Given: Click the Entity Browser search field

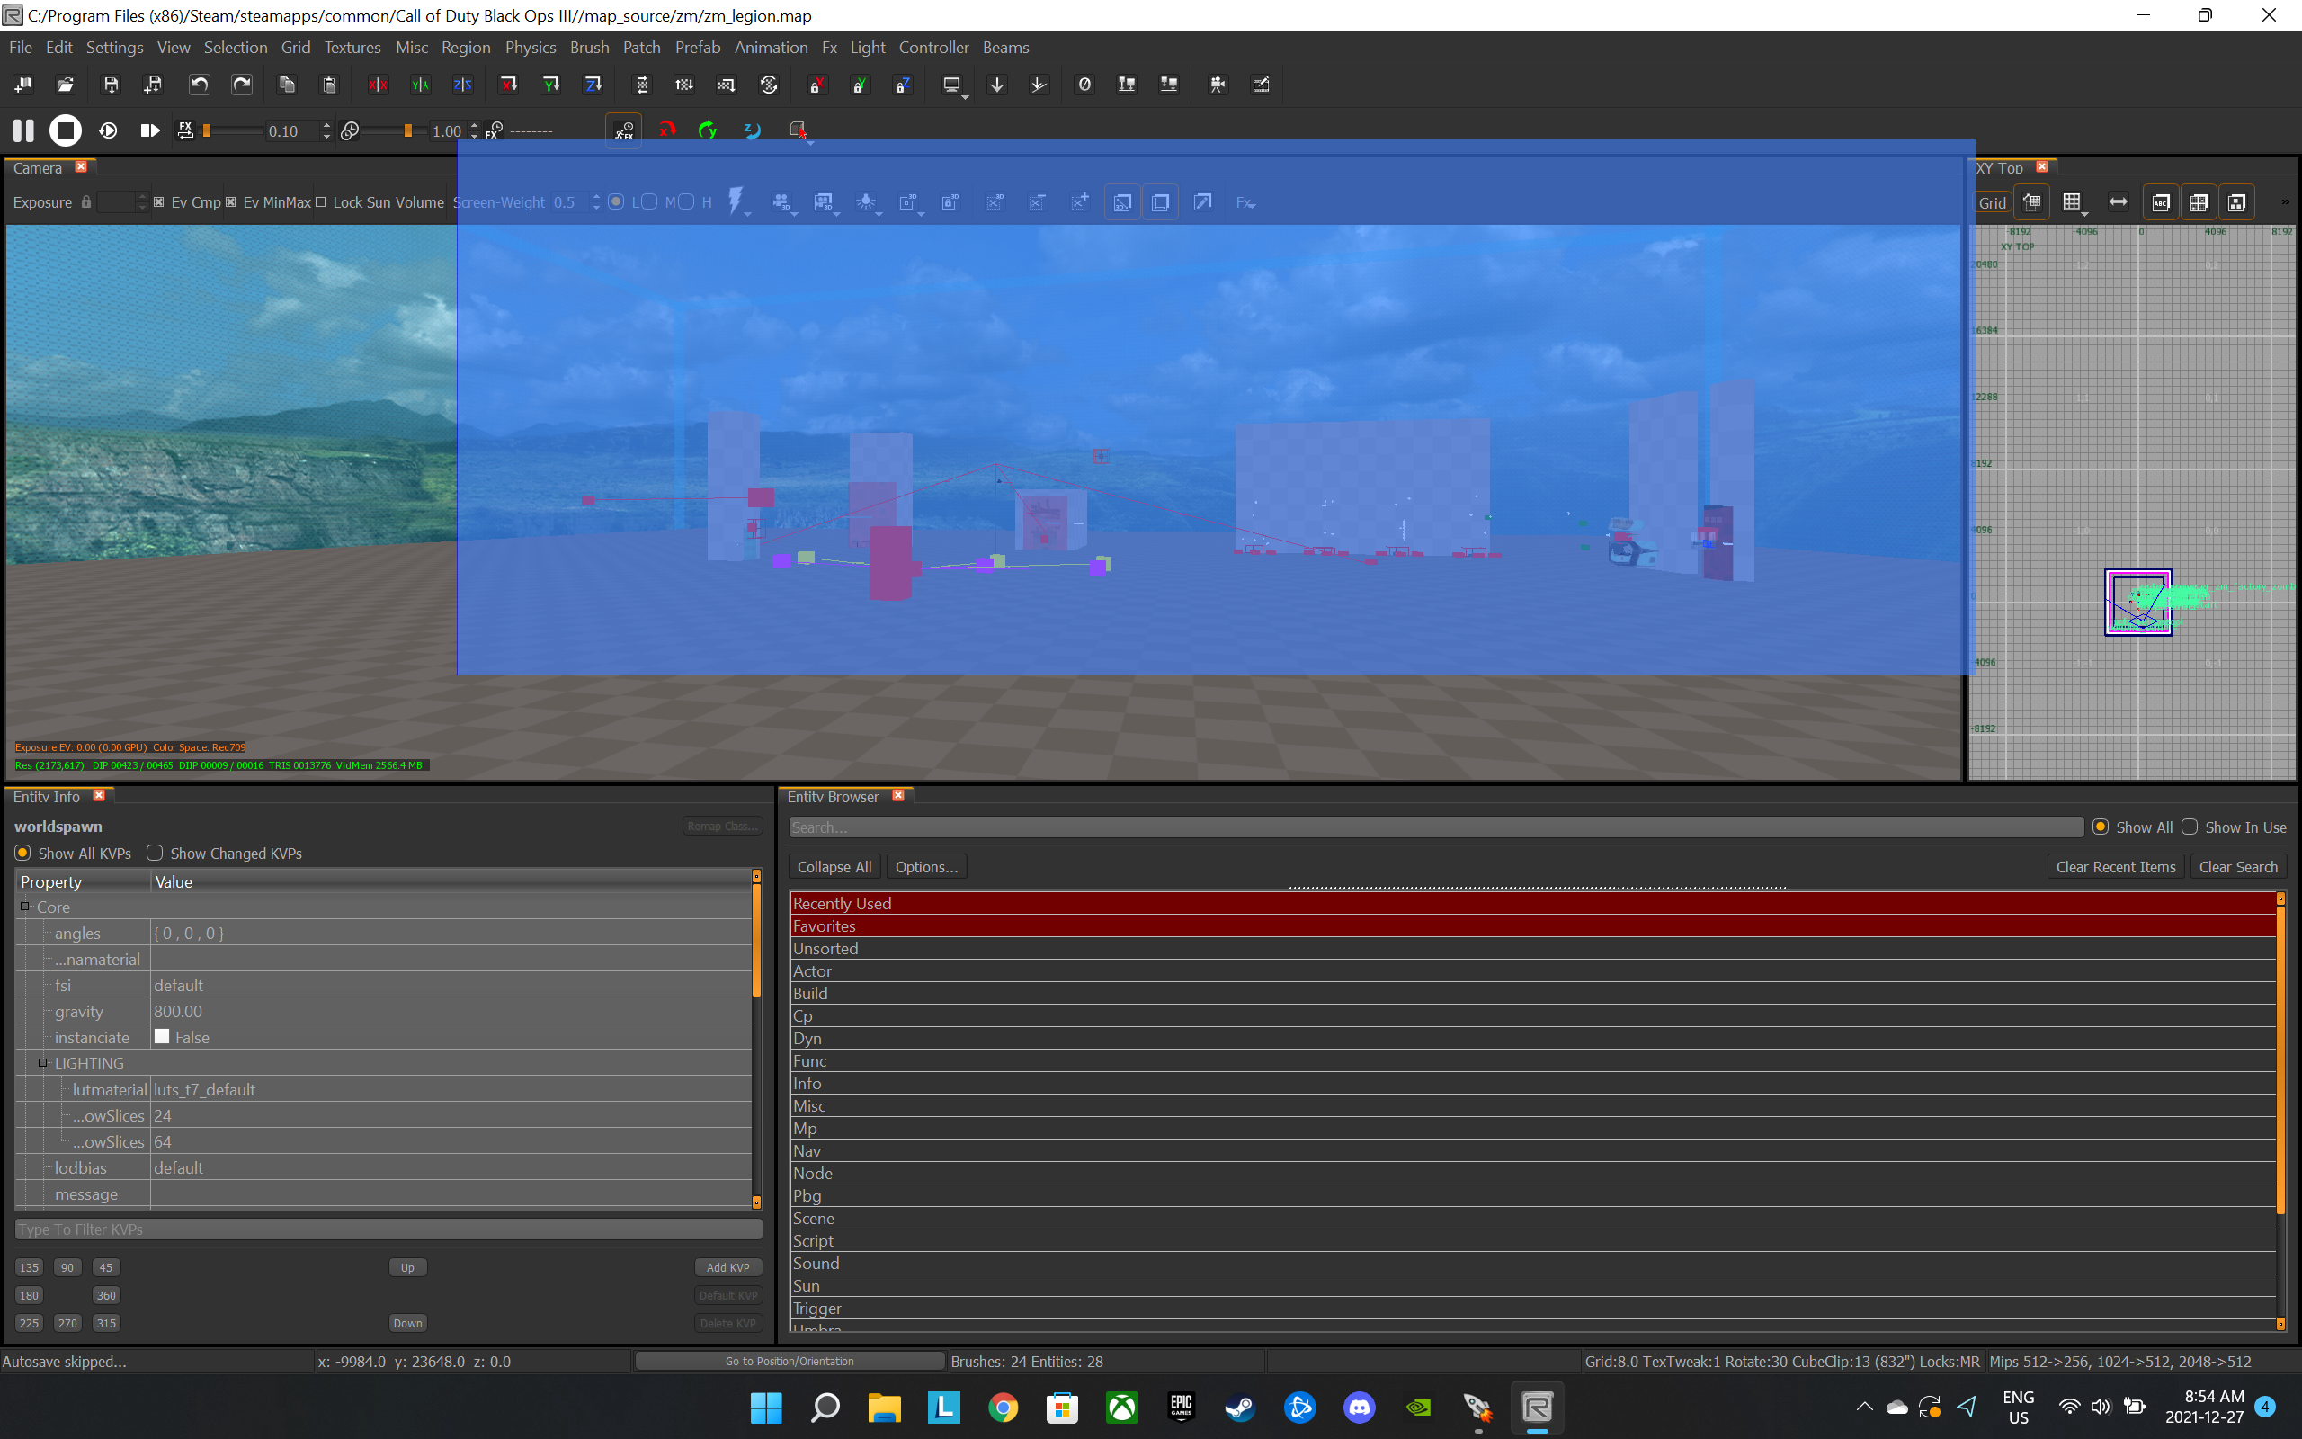Looking at the screenshot, I should point(1436,827).
